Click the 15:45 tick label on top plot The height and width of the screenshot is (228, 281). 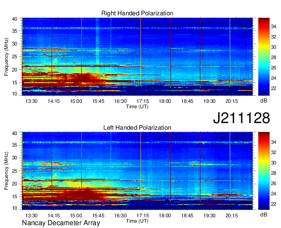(98, 101)
